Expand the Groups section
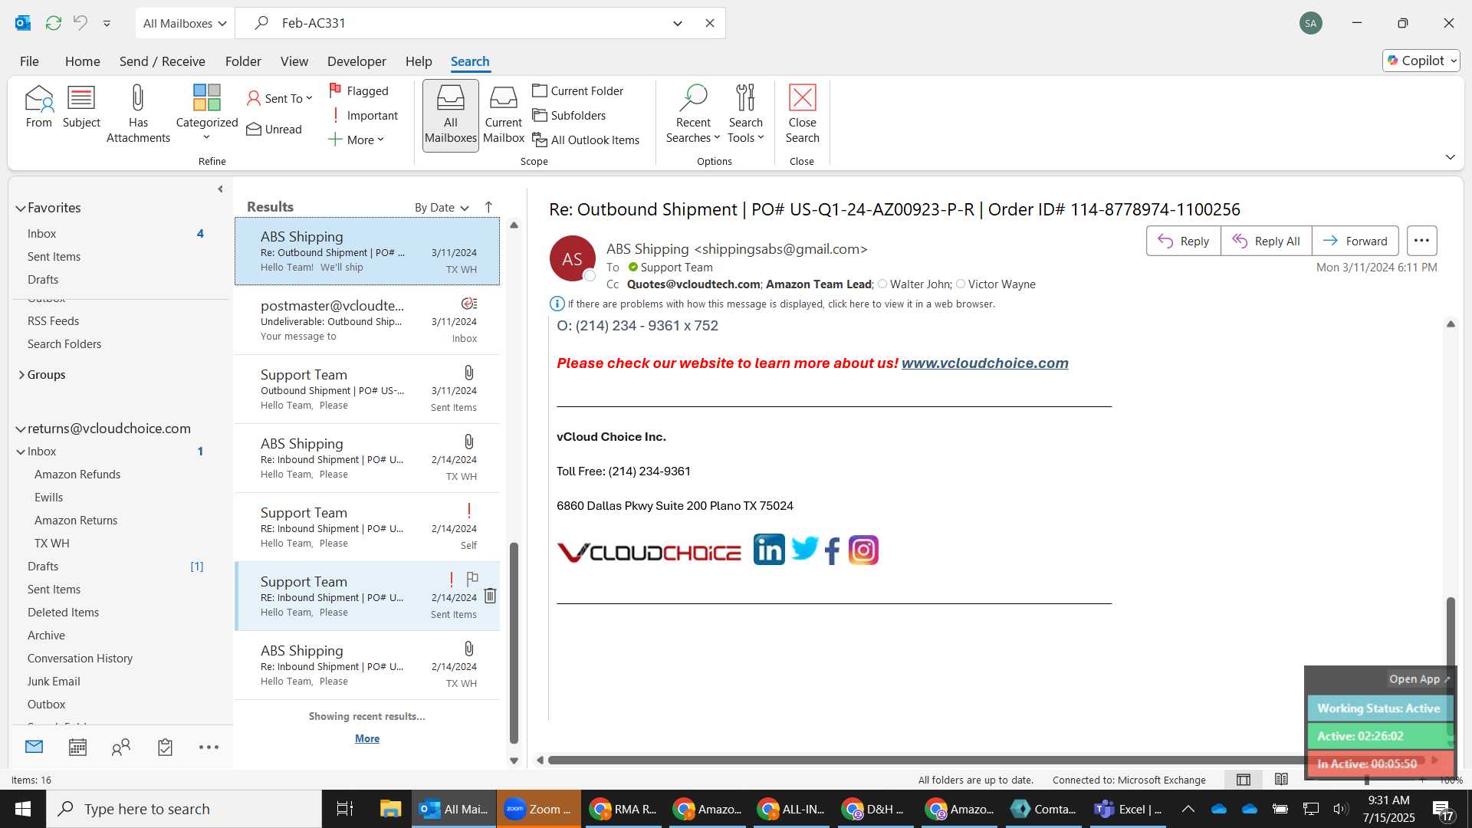Image resolution: width=1472 pixels, height=828 pixels. coord(21,375)
